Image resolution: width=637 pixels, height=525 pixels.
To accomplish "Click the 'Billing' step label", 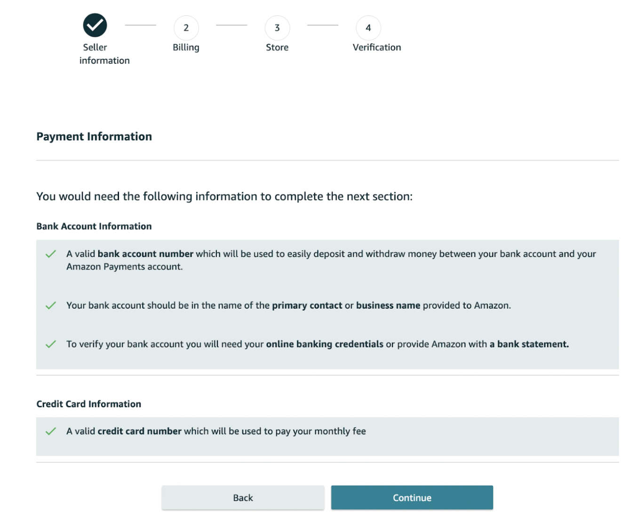I will point(186,48).
